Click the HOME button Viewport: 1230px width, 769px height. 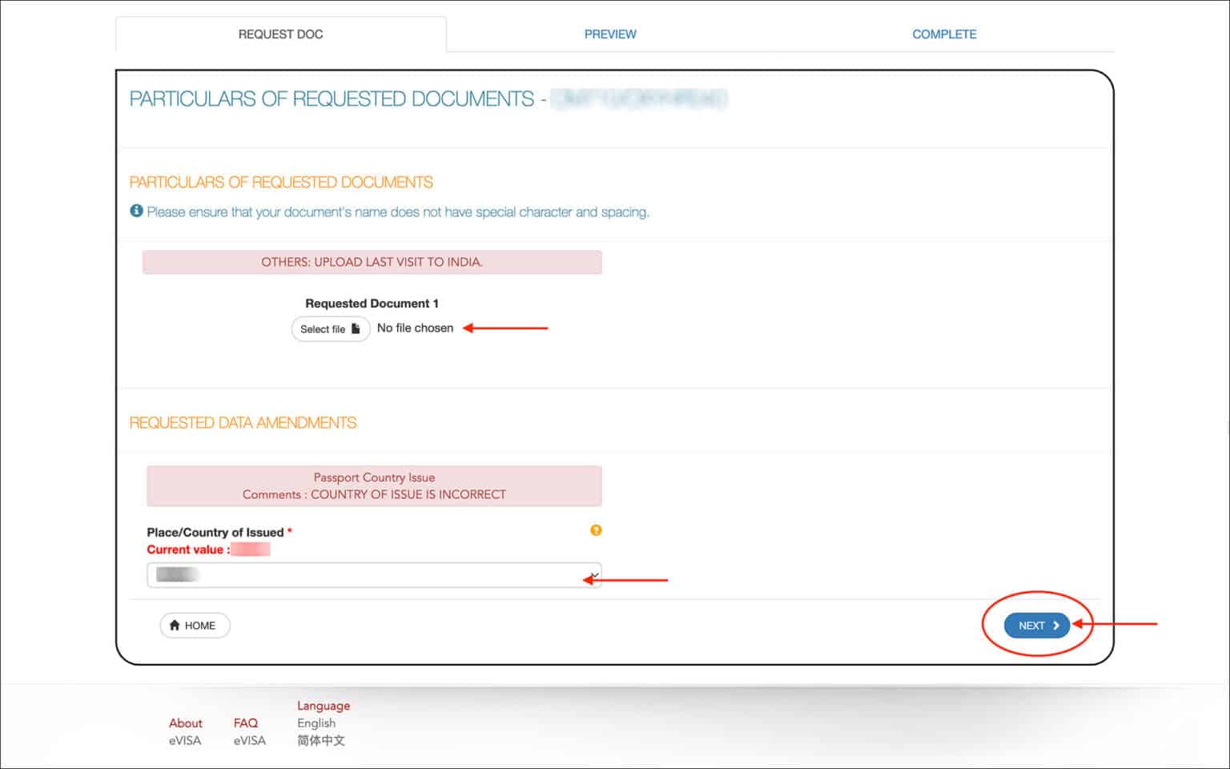[x=194, y=625]
